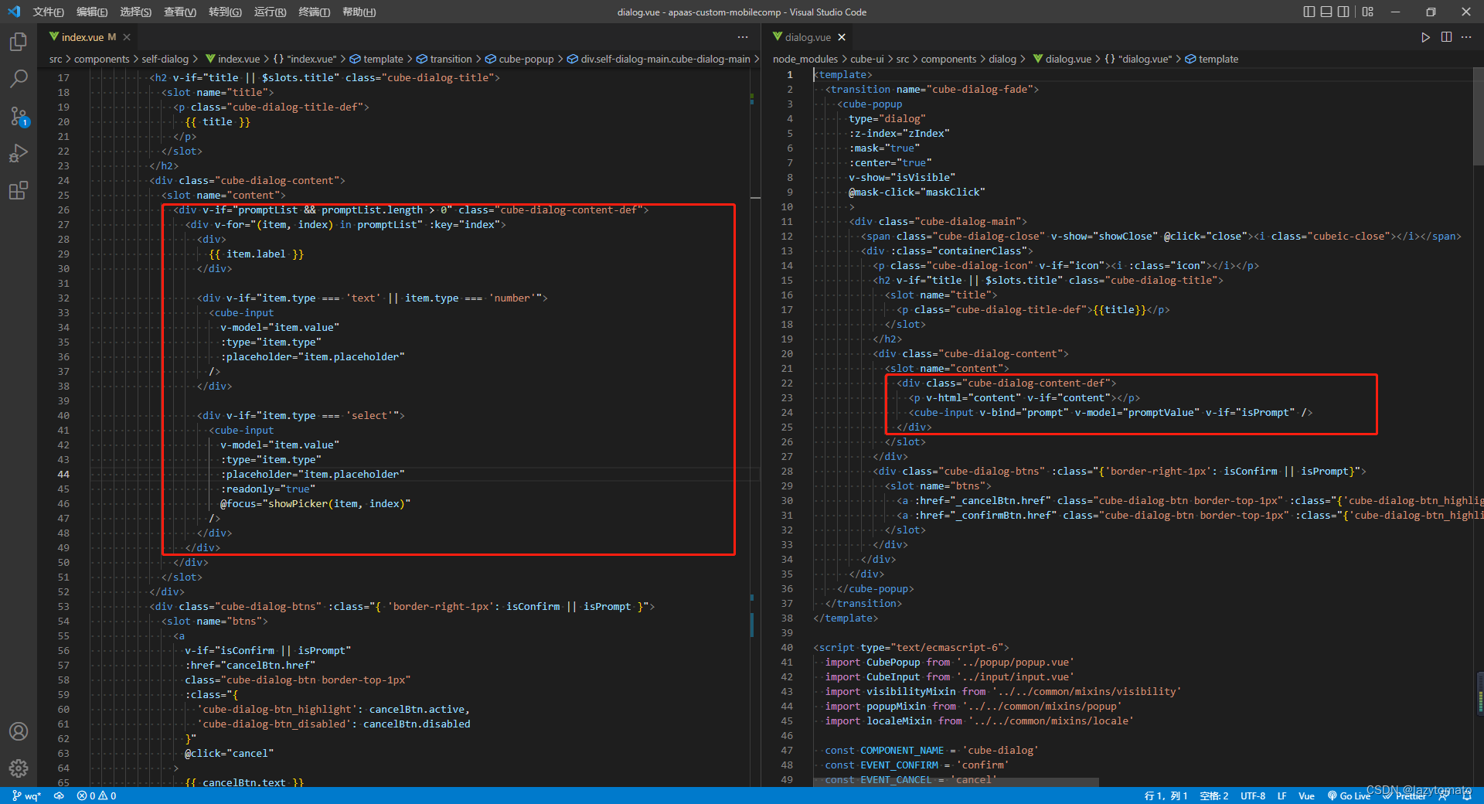Screen dimensions: 1484x804
Task: Open the div.self-dialog-main.cube-dialog-main breadcrumb
Action: (x=659, y=59)
